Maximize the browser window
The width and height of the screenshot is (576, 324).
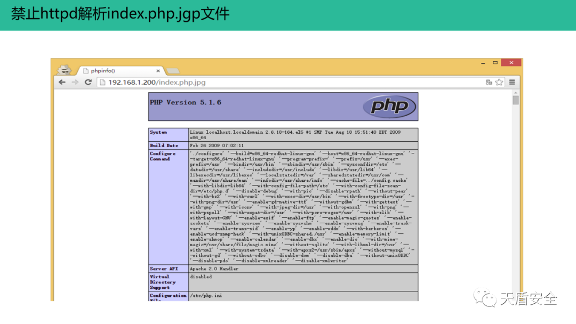click(495, 63)
